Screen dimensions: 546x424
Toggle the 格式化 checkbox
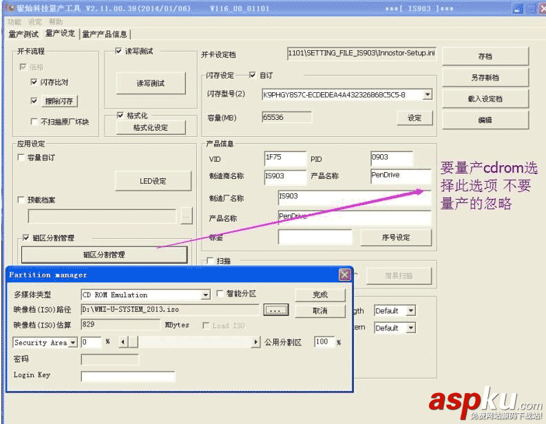[120, 115]
